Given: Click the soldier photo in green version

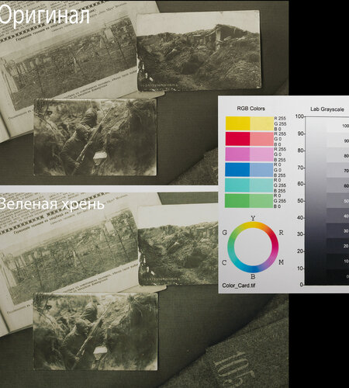Looking at the screenshot, I should [x=95, y=331].
